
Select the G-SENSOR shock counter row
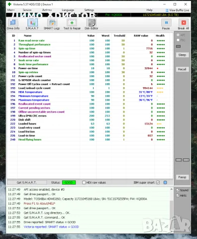[x=90, y=80]
